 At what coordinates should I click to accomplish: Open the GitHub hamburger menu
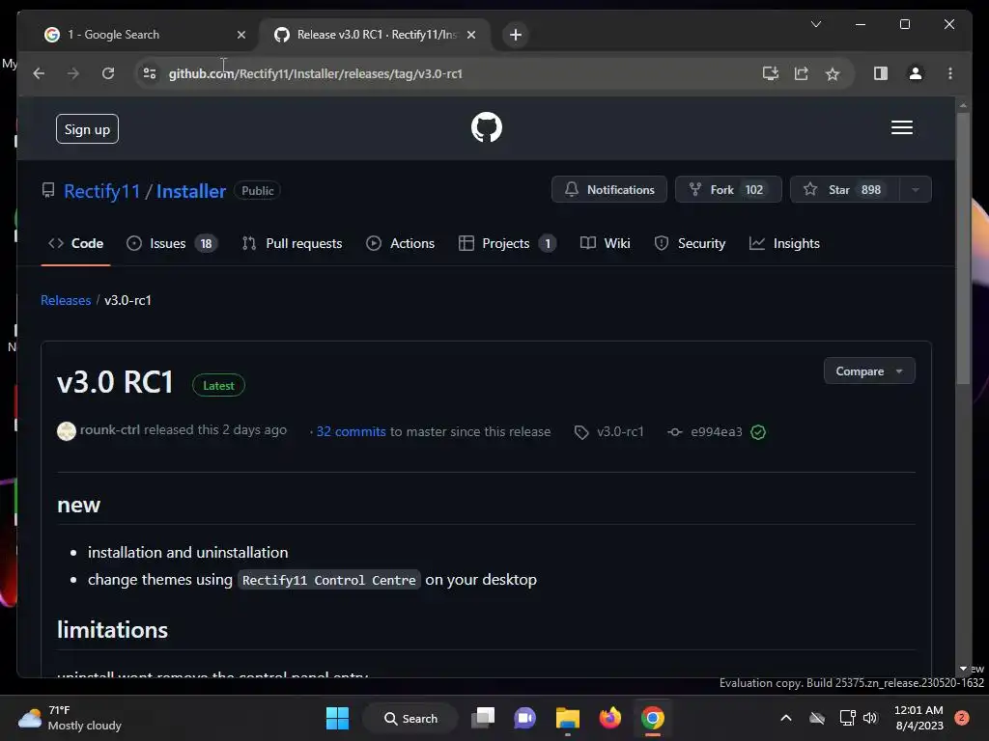tap(901, 127)
